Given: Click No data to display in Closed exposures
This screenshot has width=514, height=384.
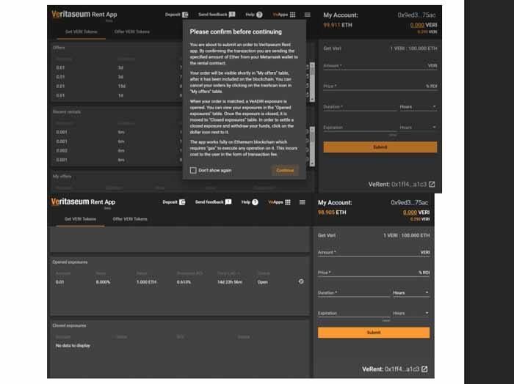Looking at the screenshot, I should coord(73,345).
